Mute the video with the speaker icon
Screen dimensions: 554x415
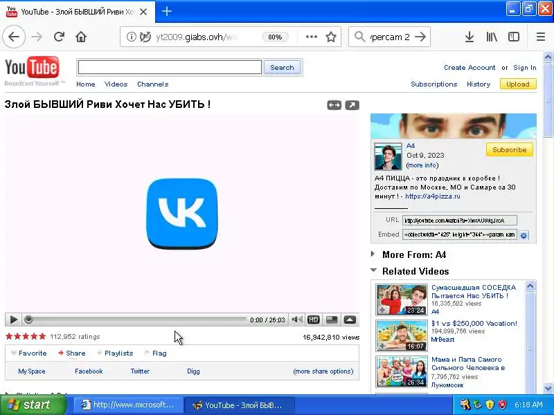tap(297, 320)
